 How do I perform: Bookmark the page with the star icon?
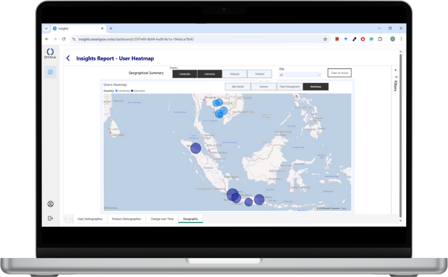pos(325,39)
